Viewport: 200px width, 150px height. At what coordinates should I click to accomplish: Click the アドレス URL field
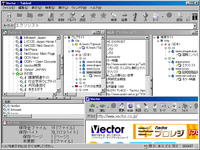click(x=147, y=116)
